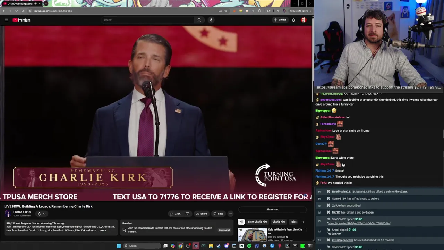Image resolution: width=444 pixels, height=250 pixels.
Task: Select the partially visible 'Related' chip
Action: point(294,222)
